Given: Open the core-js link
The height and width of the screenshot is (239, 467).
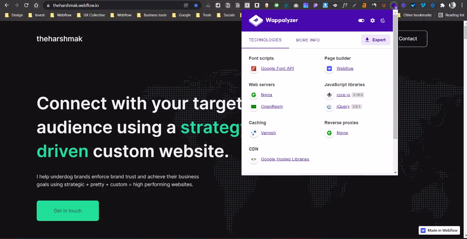Looking at the screenshot, I should click(343, 95).
